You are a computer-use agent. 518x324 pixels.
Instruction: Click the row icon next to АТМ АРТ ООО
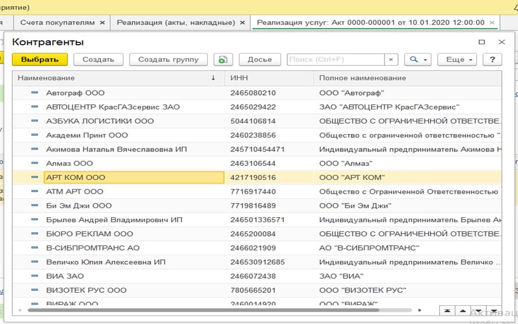[x=34, y=191]
